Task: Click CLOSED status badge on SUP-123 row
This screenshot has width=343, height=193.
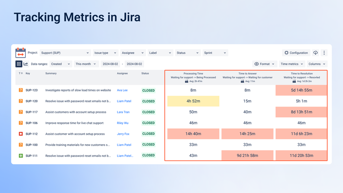Action: point(149,90)
